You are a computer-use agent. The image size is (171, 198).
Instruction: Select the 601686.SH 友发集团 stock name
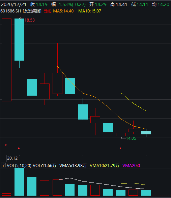click(x=21, y=11)
